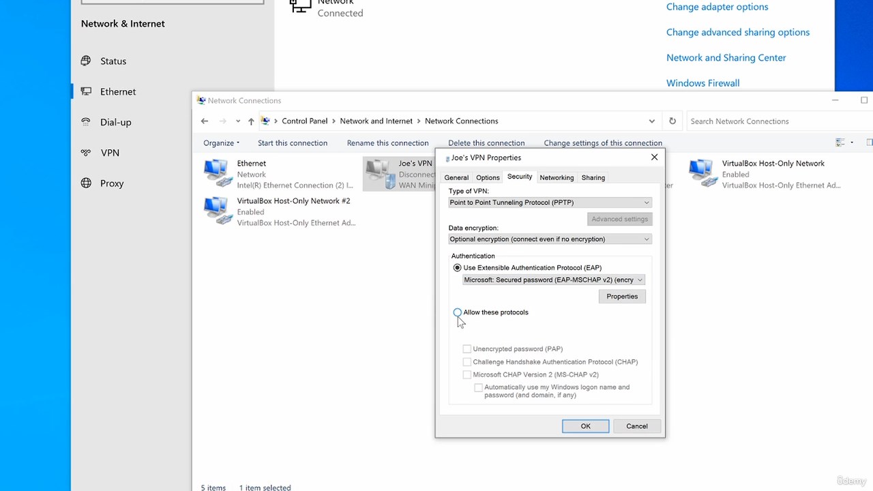Select VirtualBox Host-Only Network adapter icon
The width and height of the screenshot is (873, 491).
coord(703,173)
